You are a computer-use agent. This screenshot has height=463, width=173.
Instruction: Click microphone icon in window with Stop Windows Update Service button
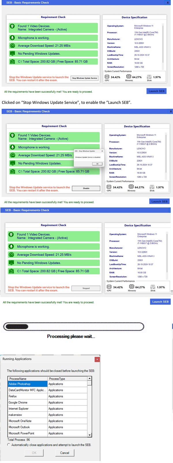[12, 38]
